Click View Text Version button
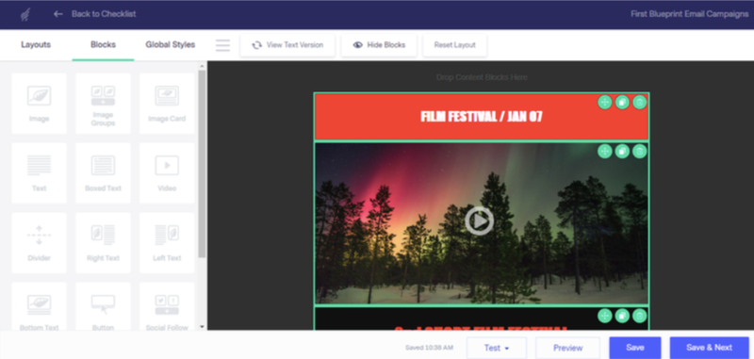Screen dimensions: 754x359 tap(287, 45)
